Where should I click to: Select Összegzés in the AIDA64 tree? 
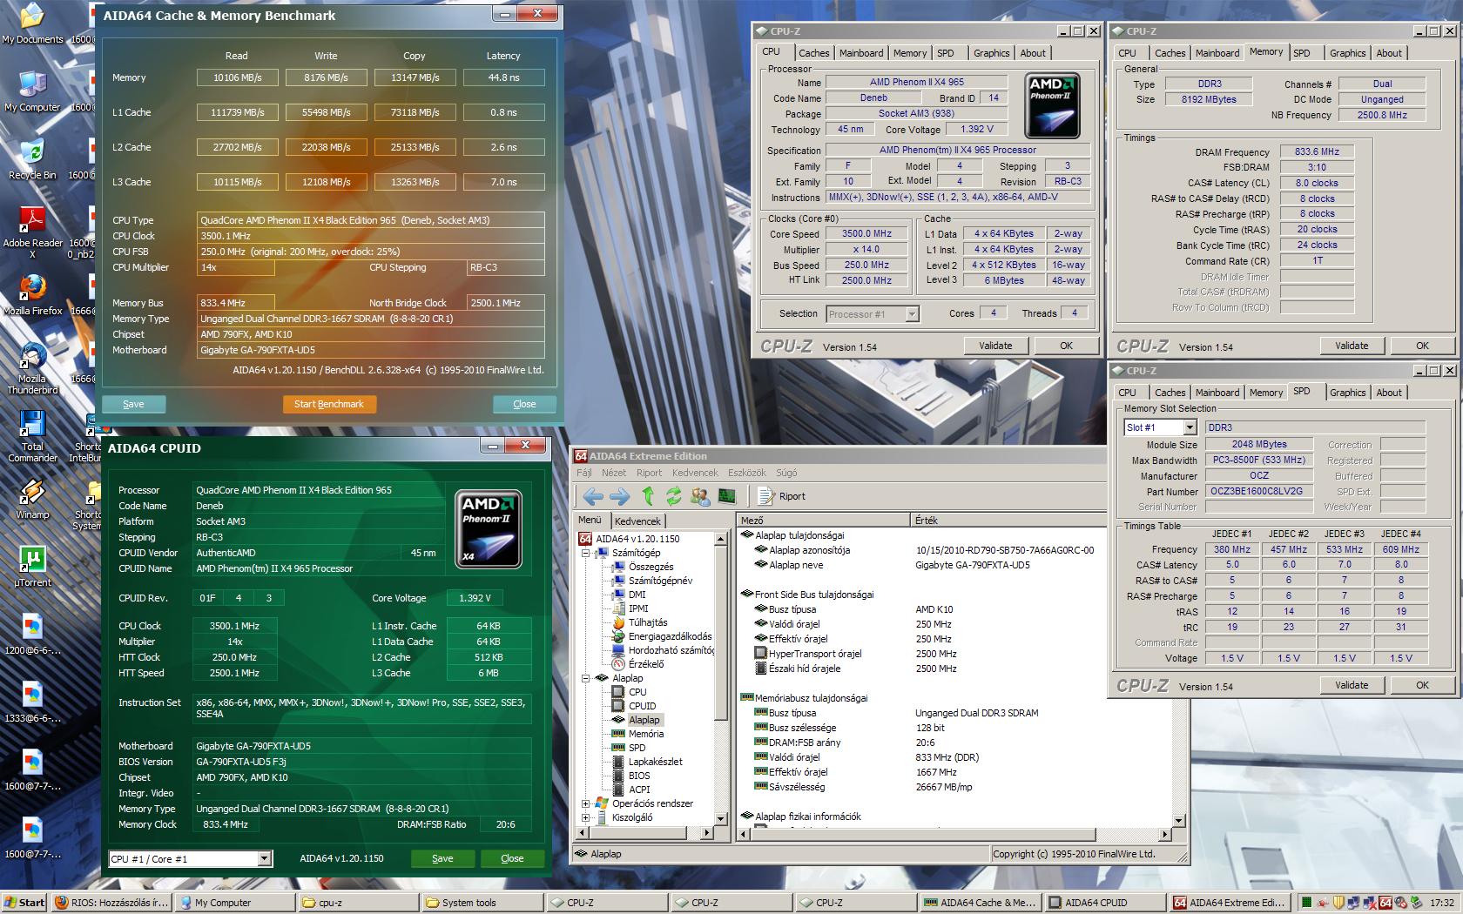[651, 567]
